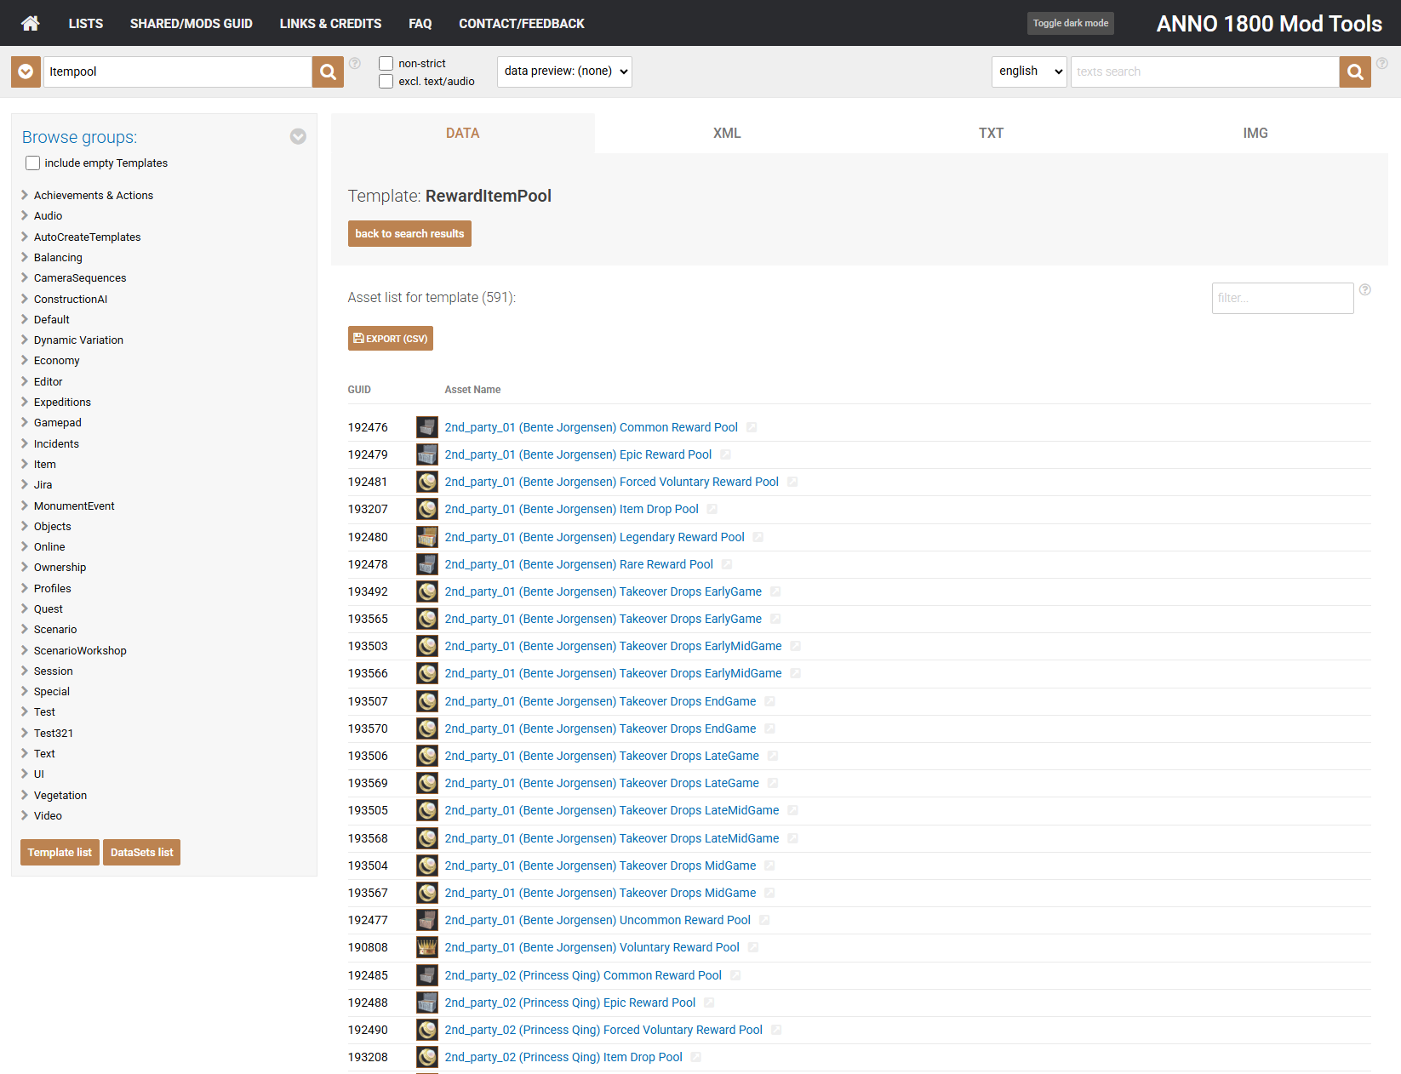Viewport: 1401px width, 1074px height.
Task: Open the english language dropdown
Action: pos(1029,71)
